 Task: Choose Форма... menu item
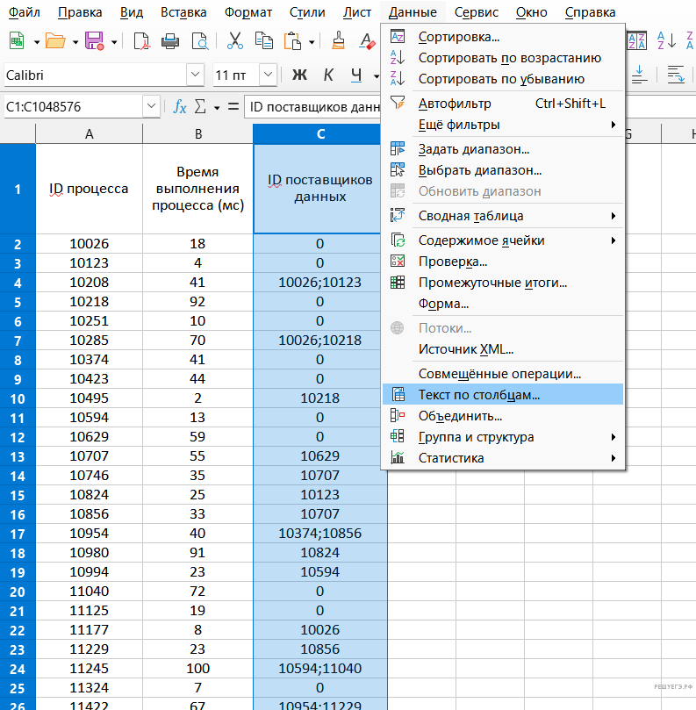503,304
